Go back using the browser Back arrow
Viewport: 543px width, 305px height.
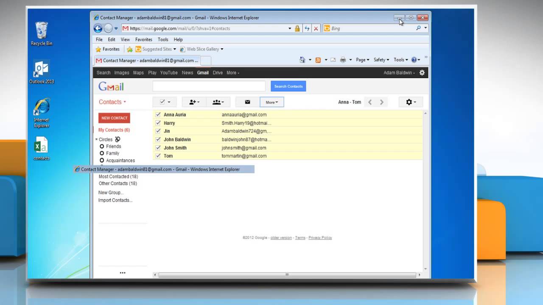[x=98, y=28]
